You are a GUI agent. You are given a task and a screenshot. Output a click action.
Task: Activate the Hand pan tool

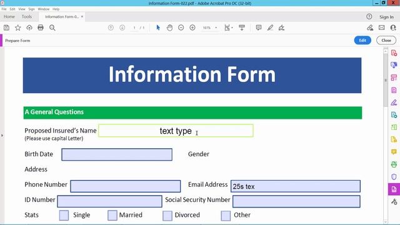[169, 27]
